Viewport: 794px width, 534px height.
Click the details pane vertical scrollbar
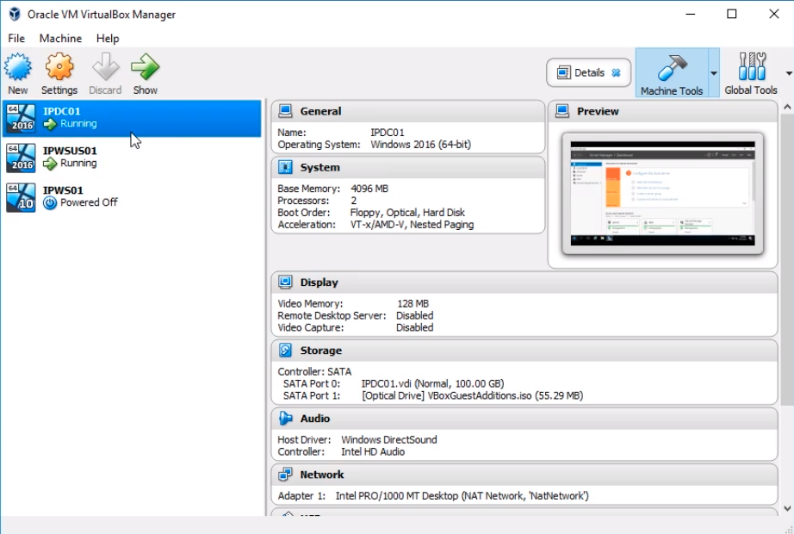pos(787,258)
